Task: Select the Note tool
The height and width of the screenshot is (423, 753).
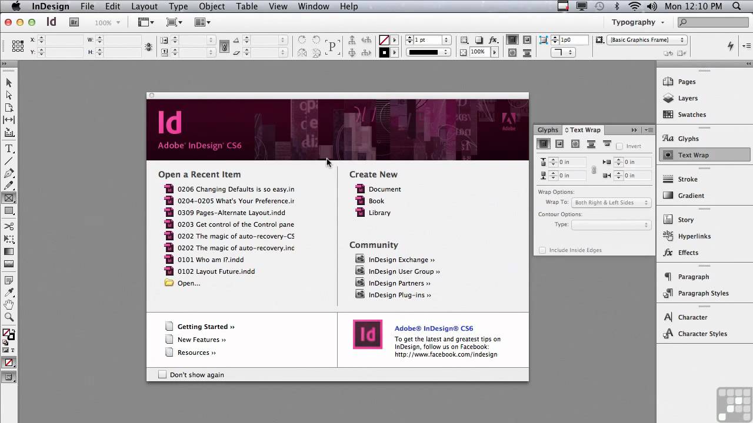Action: click(9, 280)
